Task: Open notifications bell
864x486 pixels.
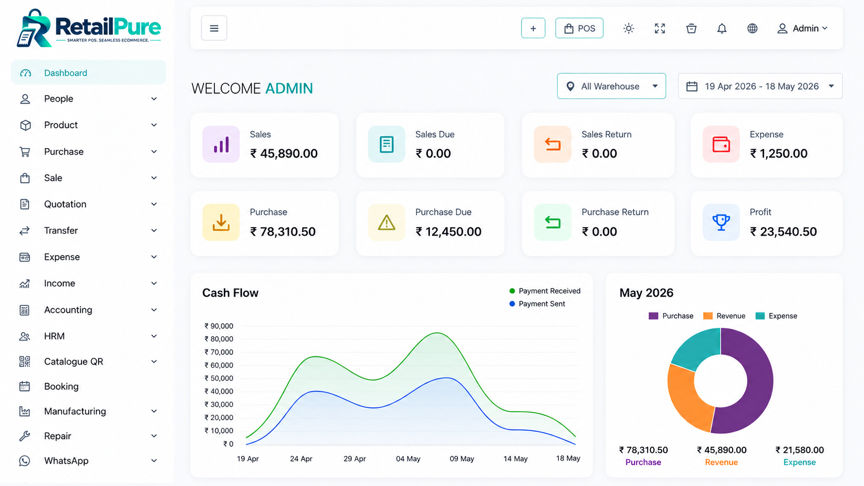Action: click(x=722, y=28)
